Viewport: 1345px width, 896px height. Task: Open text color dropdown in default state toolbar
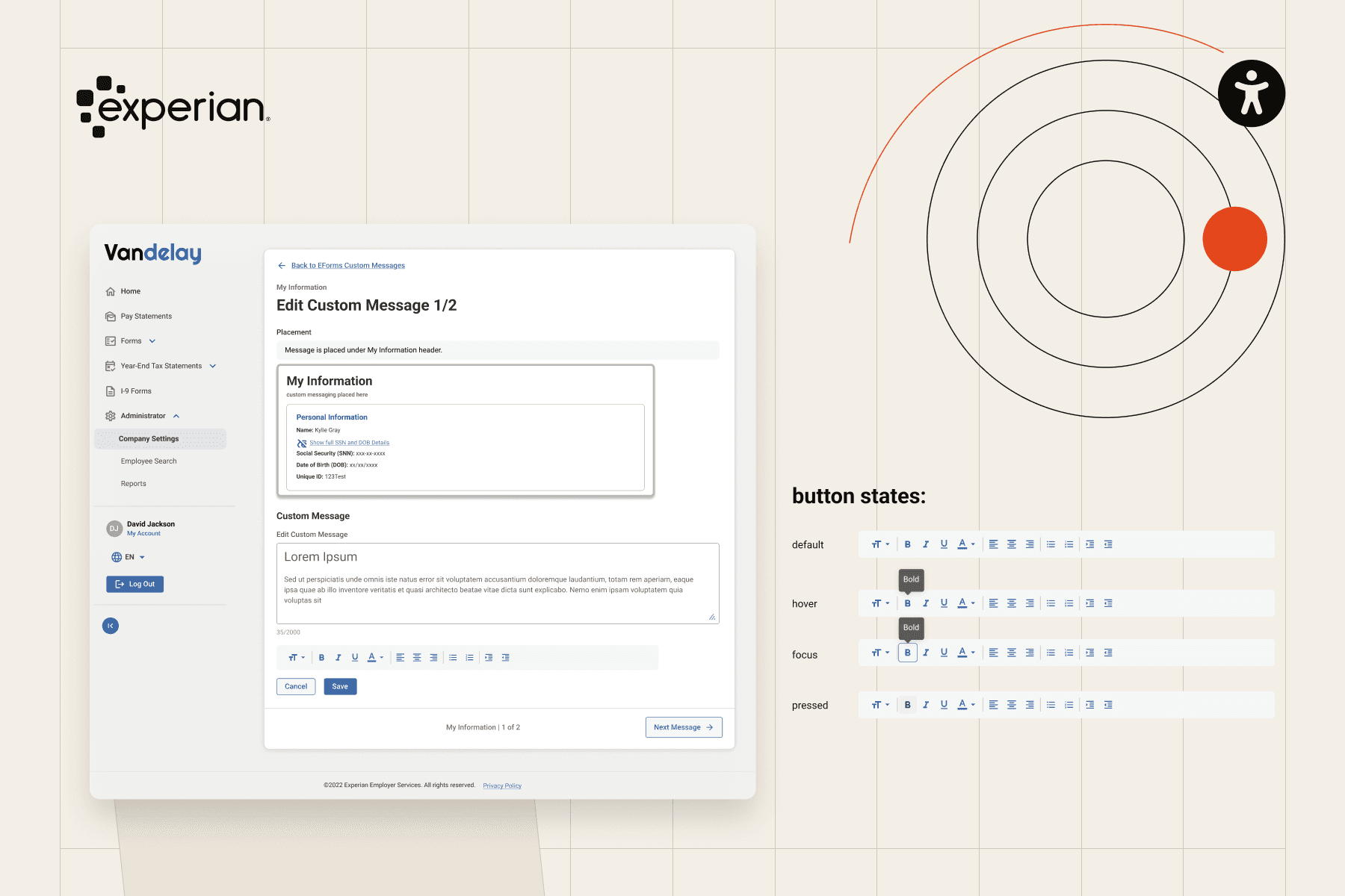tap(966, 544)
